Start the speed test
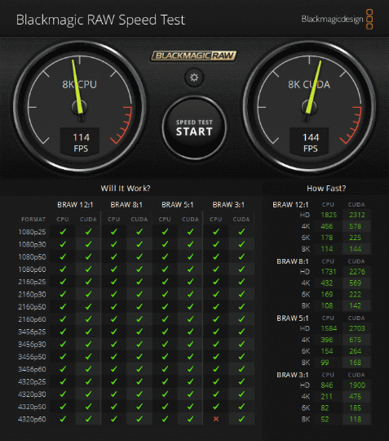Screen dimensions: 389x441 coord(194,128)
